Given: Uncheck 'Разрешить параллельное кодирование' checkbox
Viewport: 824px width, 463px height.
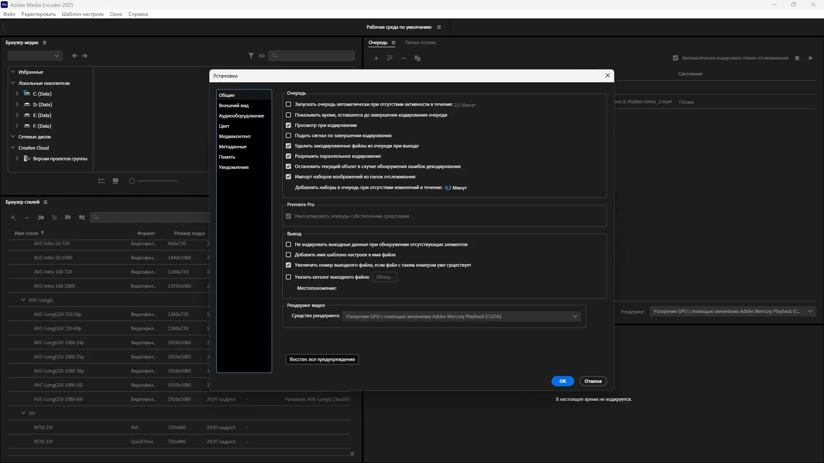Looking at the screenshot, I should click(x=288, y=156).
